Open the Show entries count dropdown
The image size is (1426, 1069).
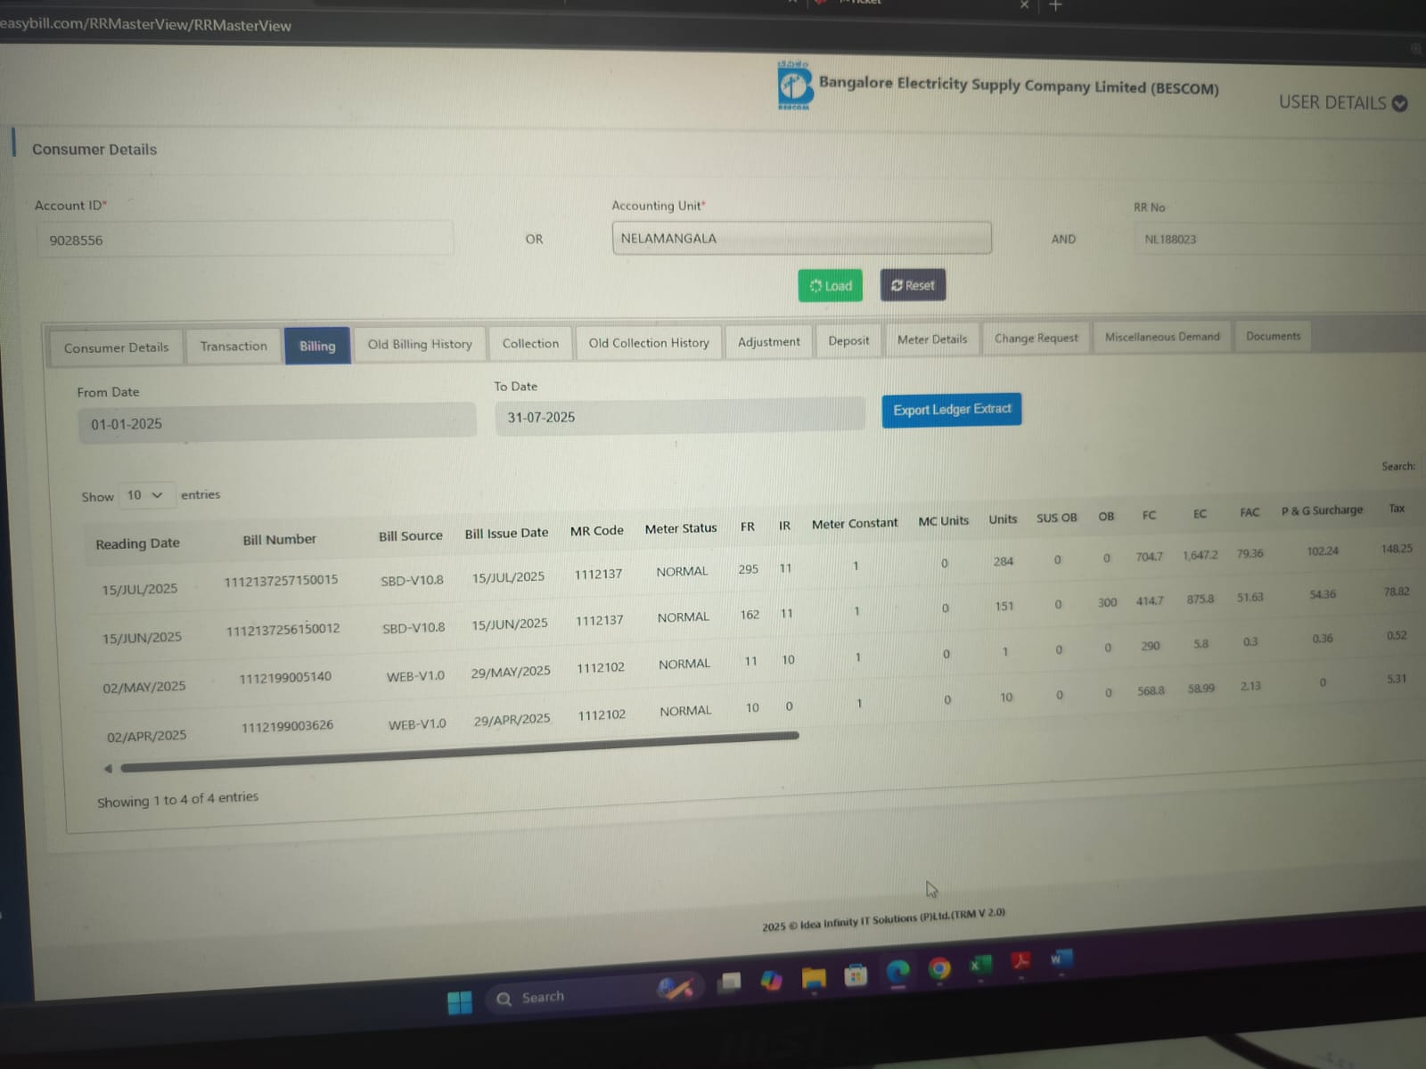click(145, 495)
